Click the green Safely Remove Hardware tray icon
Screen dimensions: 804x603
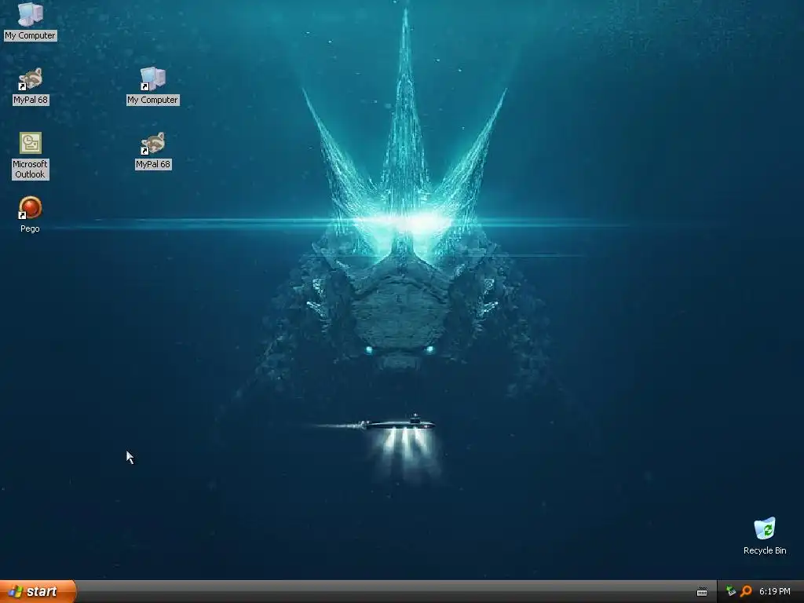[731, 592]
